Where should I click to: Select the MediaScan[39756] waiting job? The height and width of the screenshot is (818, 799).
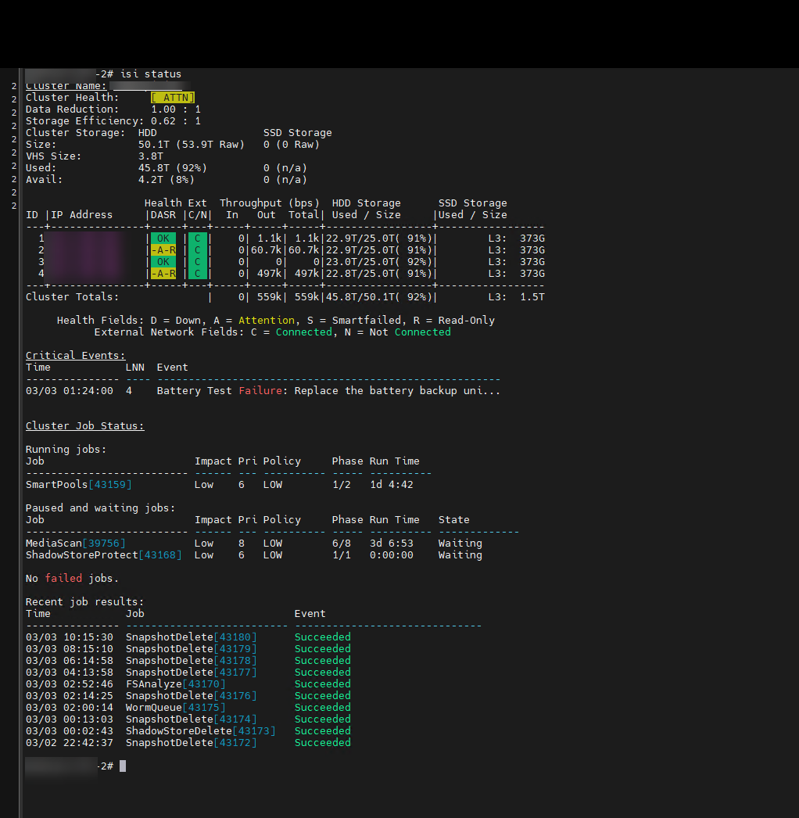(x=75, y=544)
